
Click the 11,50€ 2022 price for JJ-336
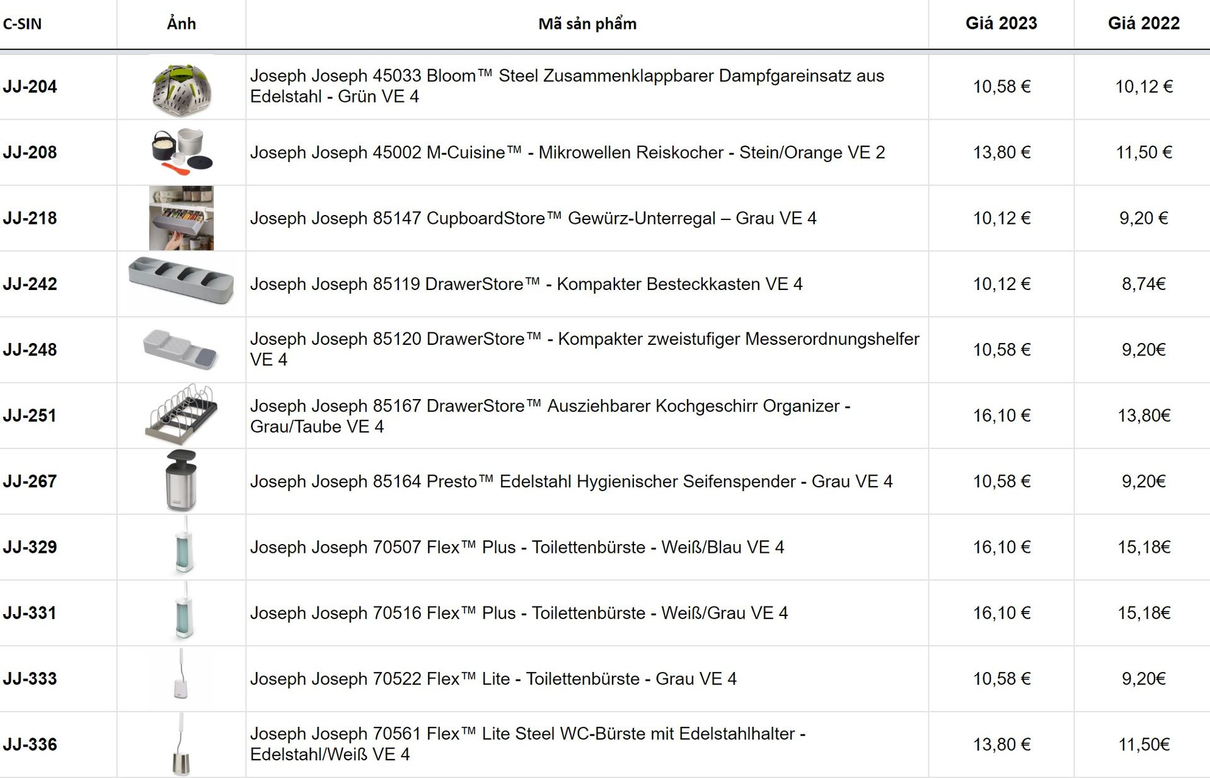coord(1144,745)
